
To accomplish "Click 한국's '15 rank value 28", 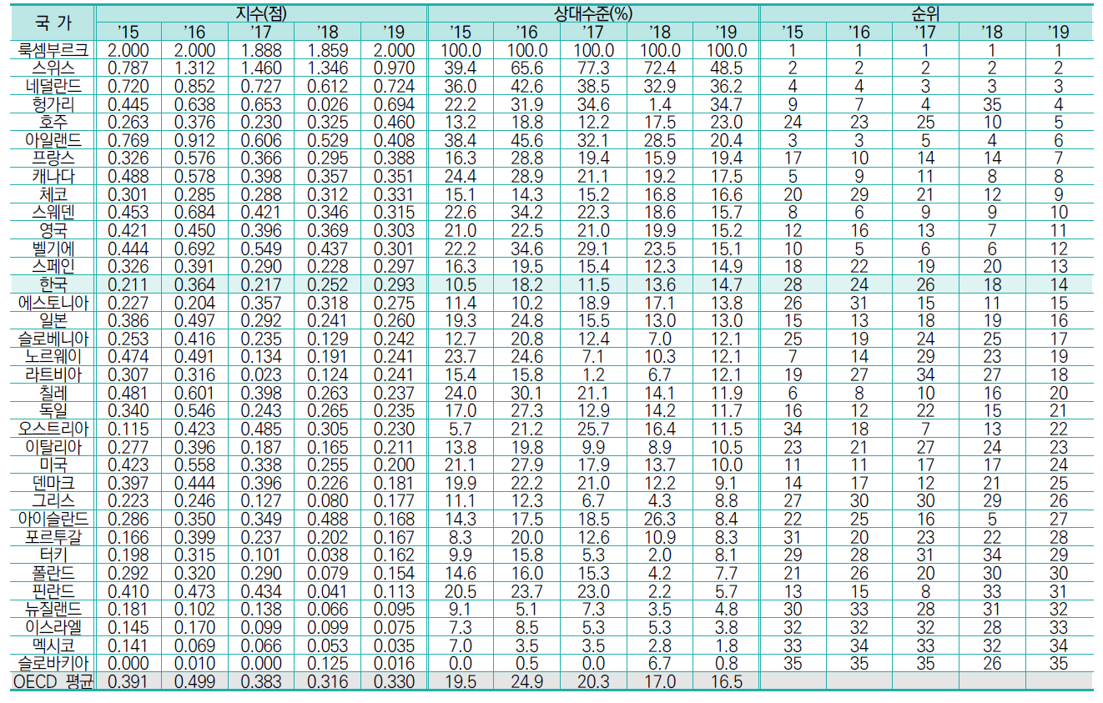I will click(793, 285).
